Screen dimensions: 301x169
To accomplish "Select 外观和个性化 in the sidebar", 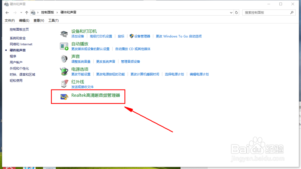I will coord(19,68).
